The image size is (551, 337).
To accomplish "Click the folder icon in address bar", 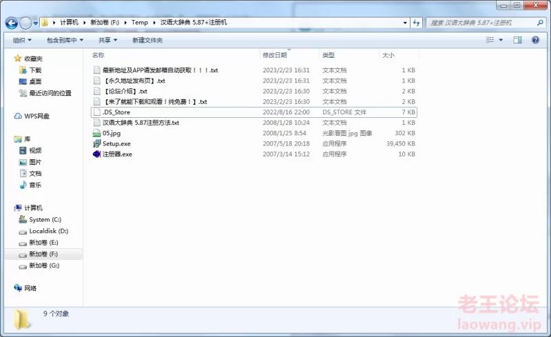I will 45,23.
